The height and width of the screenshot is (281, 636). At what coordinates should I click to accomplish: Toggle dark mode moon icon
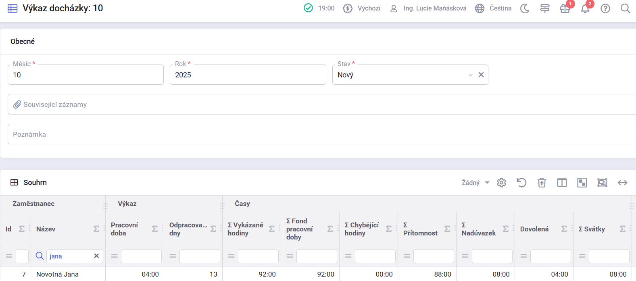524,8
